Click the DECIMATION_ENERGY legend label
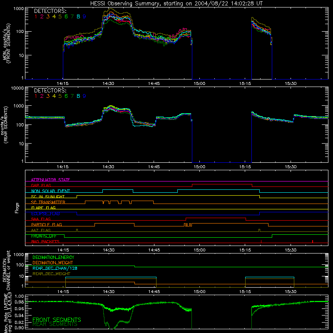333x333 pixels. (x=53, y=257)
